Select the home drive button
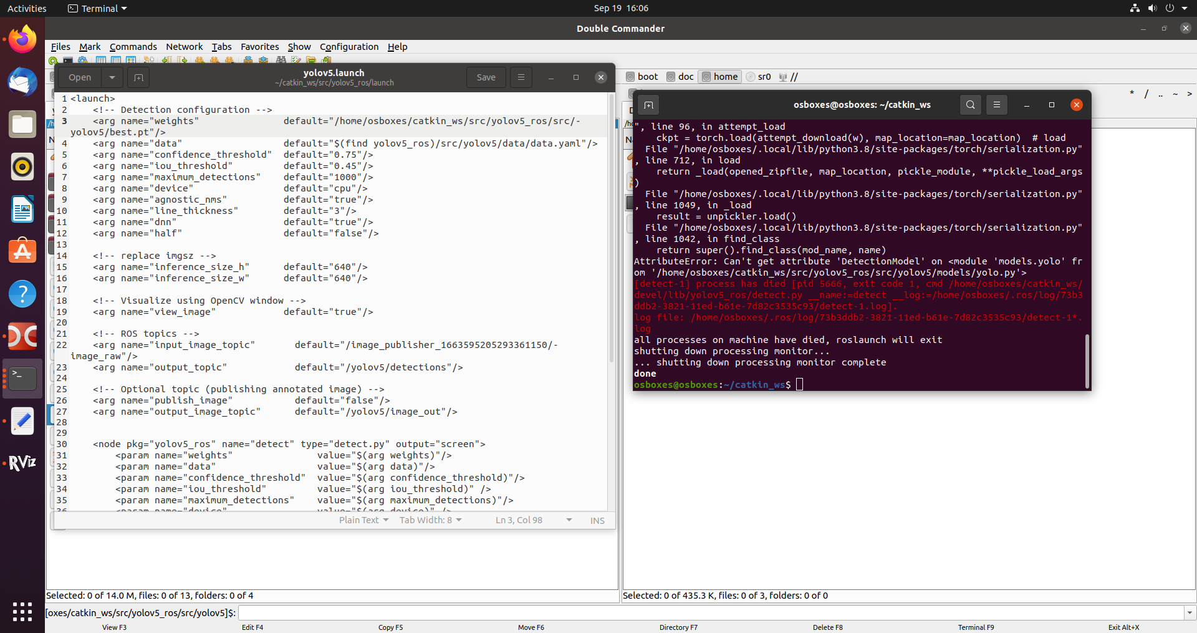 719,76
